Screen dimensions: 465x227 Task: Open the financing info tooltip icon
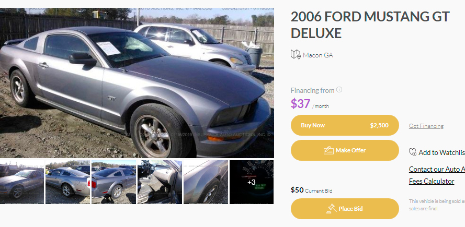(339, 90)
